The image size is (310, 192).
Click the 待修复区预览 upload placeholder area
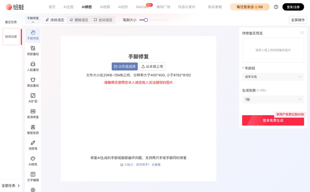pyautogui.click(x=273, y=50)
